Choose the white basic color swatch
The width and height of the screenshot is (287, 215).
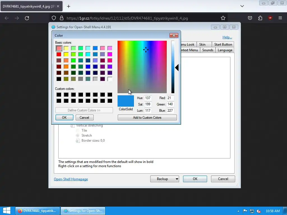click(110, 79)
